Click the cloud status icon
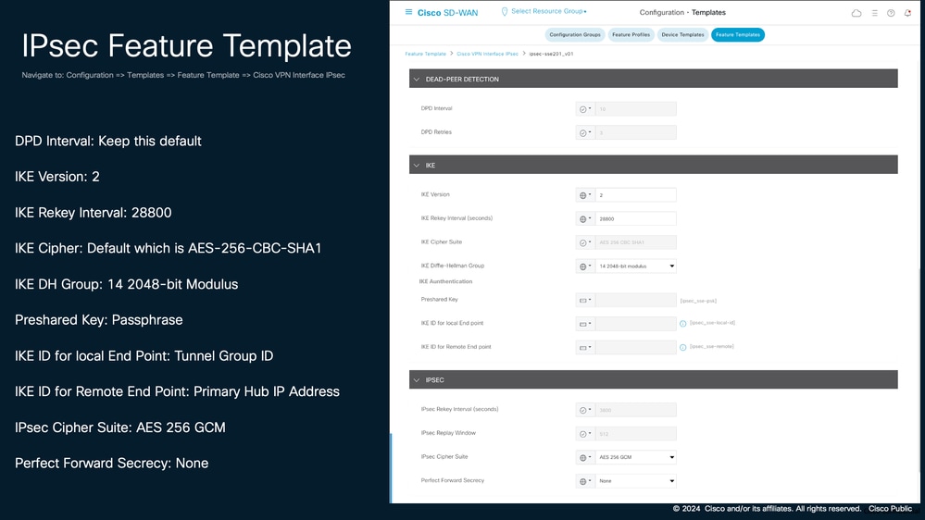The width and height of the screenshot is (925, 520). click(856, 13)
